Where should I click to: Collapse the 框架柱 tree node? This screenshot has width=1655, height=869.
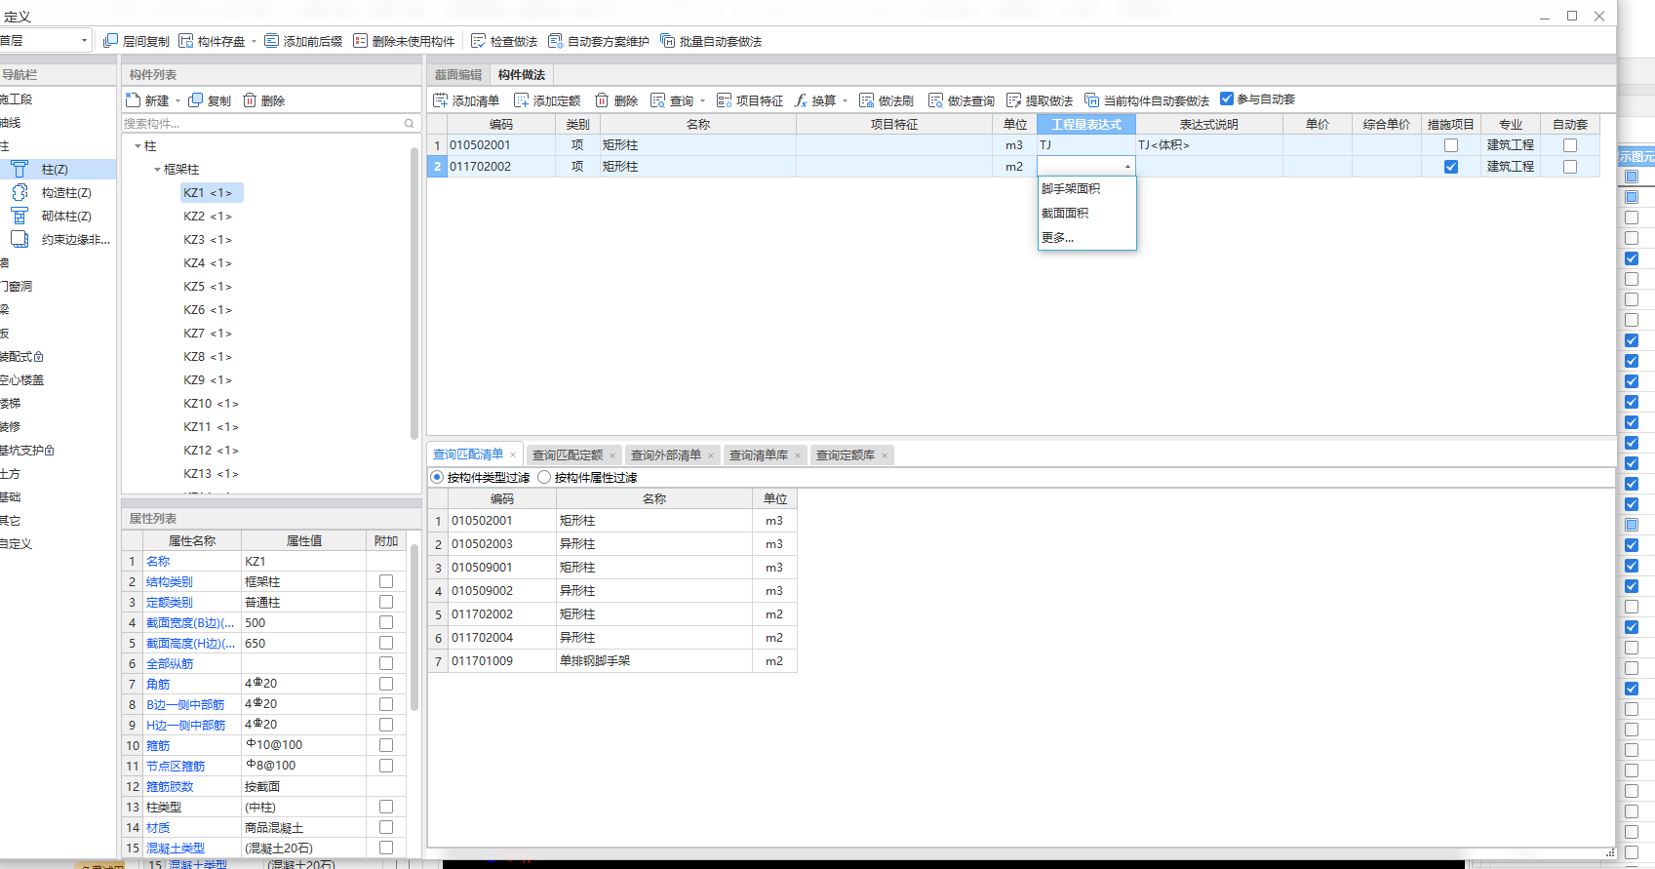click(x=157, y=170)
